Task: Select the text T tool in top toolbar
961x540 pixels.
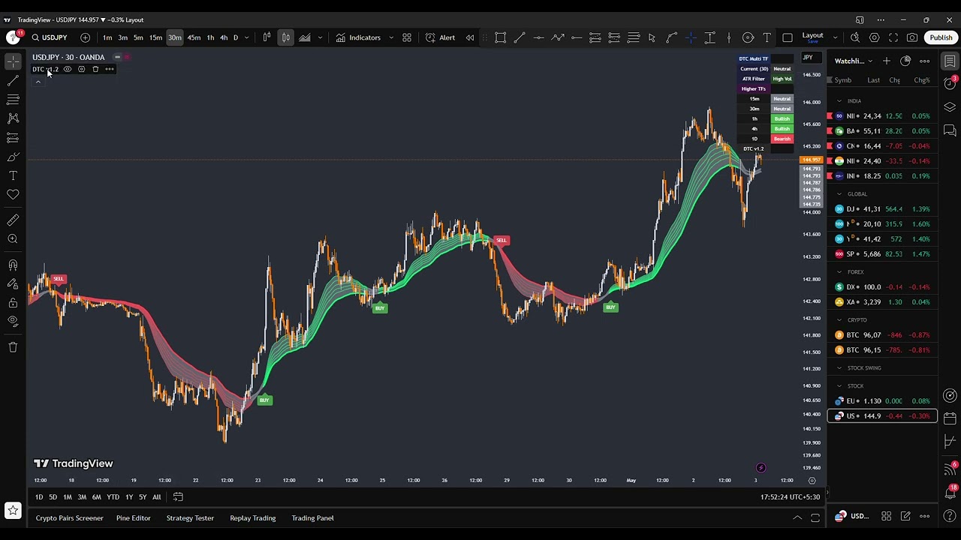Action: click(x=767, y=37)
